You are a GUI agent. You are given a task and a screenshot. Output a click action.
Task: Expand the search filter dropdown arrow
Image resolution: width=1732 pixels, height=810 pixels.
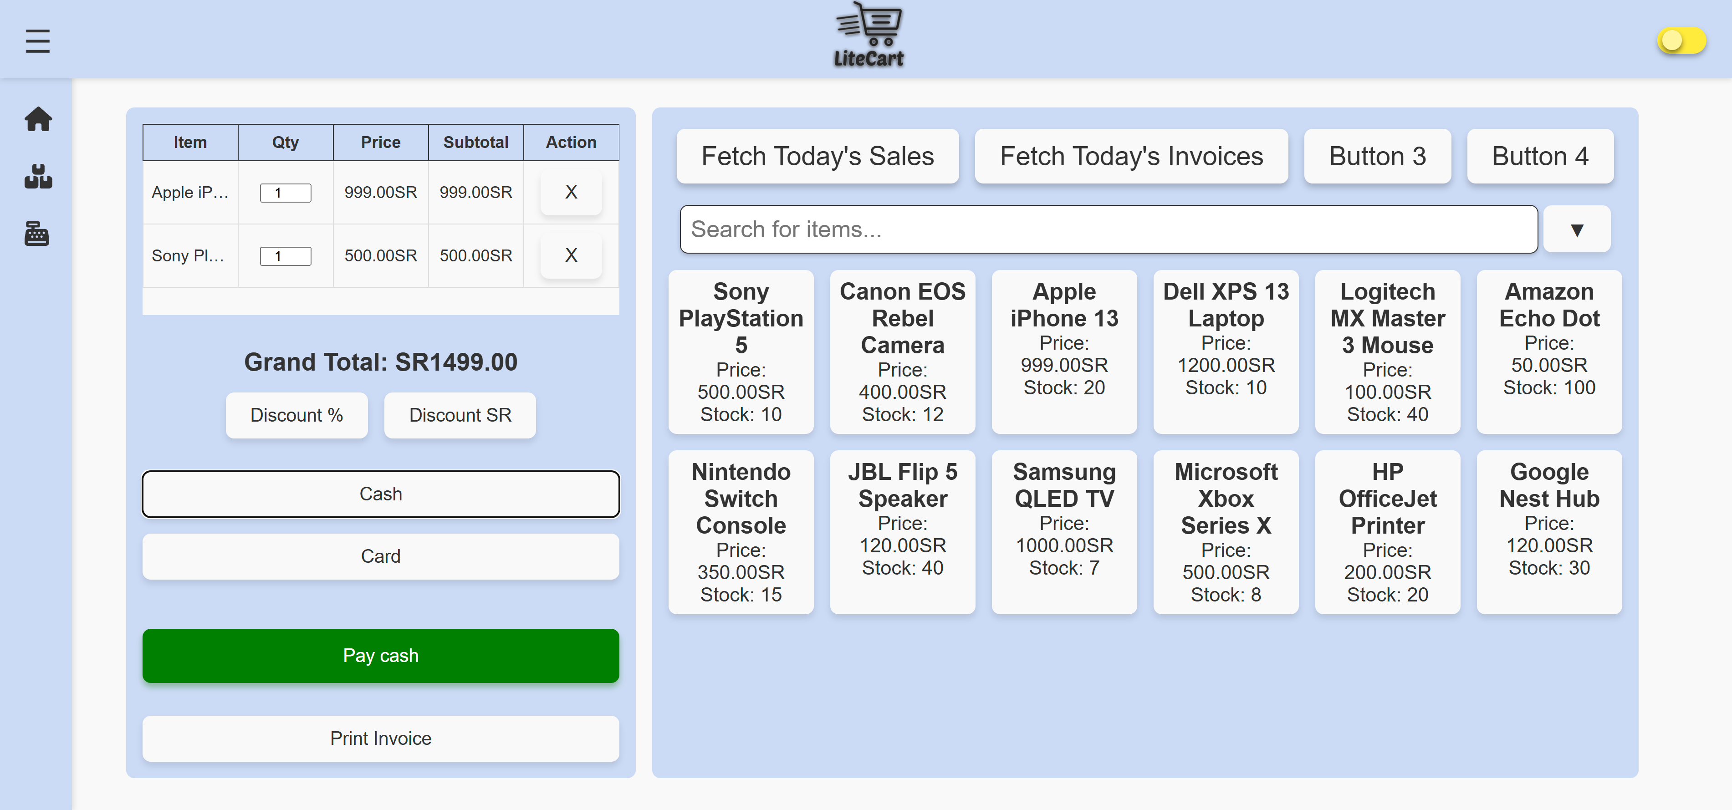pos(1577,229)
